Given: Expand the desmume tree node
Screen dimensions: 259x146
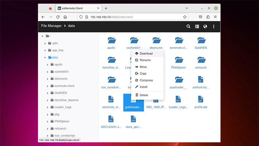Looking at the screenshot, I should (x=47, y=79).
